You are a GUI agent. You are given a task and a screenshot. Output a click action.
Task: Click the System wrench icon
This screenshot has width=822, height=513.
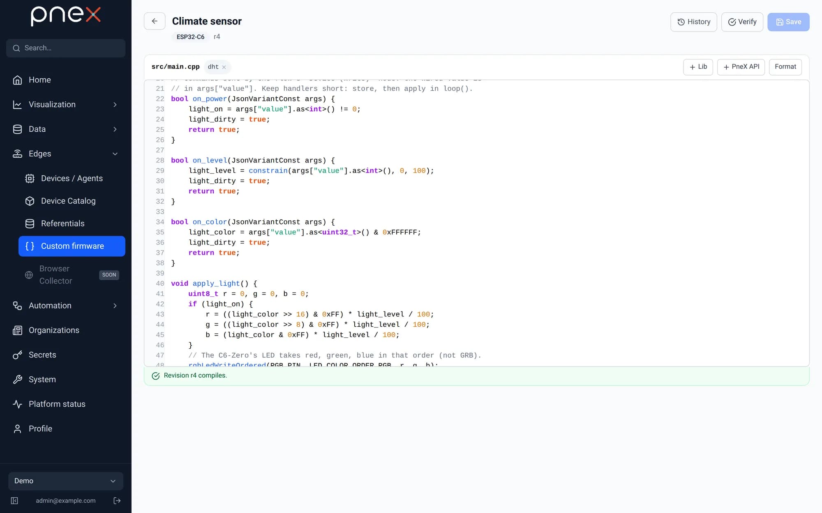(17, 380)
